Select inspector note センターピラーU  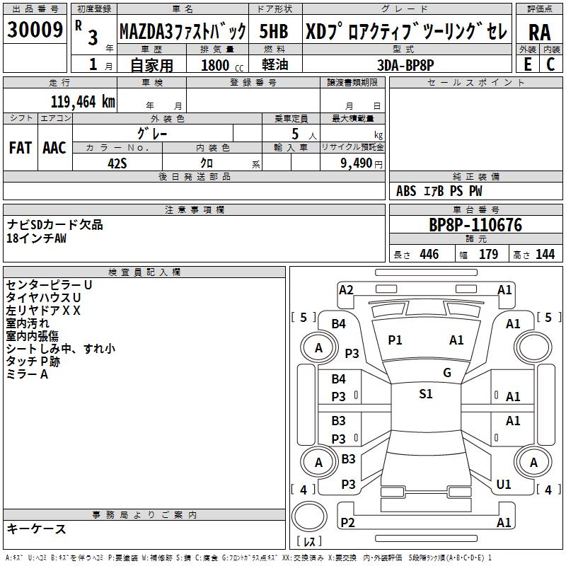pos(49,285)
